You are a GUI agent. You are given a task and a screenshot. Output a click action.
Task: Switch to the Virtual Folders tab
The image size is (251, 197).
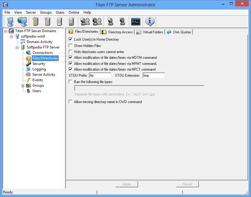click(150, 32)
